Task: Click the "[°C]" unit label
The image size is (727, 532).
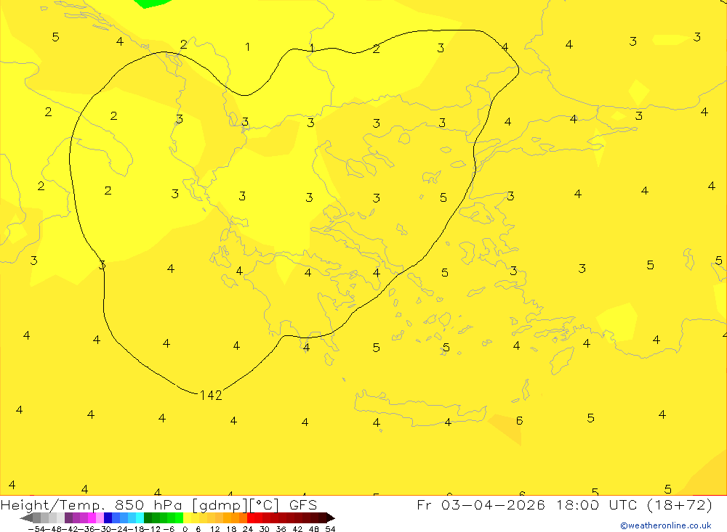Action: 265,504
